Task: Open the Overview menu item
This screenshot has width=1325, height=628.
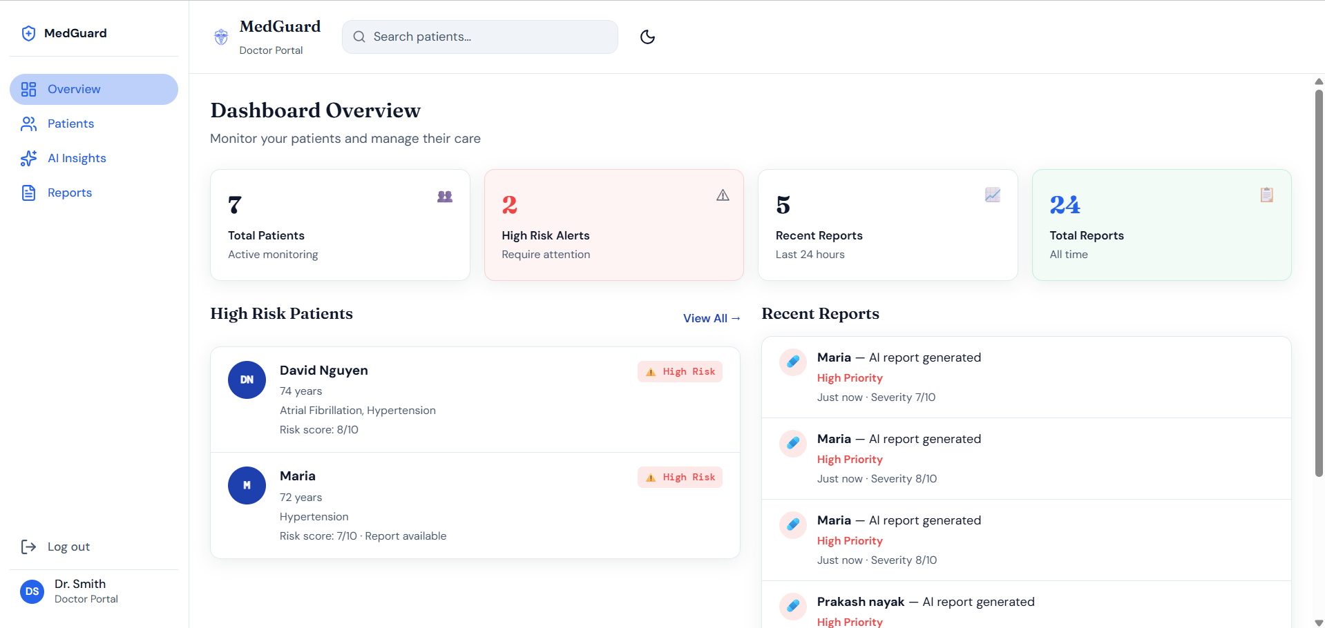Action: [x=94, y=89]
